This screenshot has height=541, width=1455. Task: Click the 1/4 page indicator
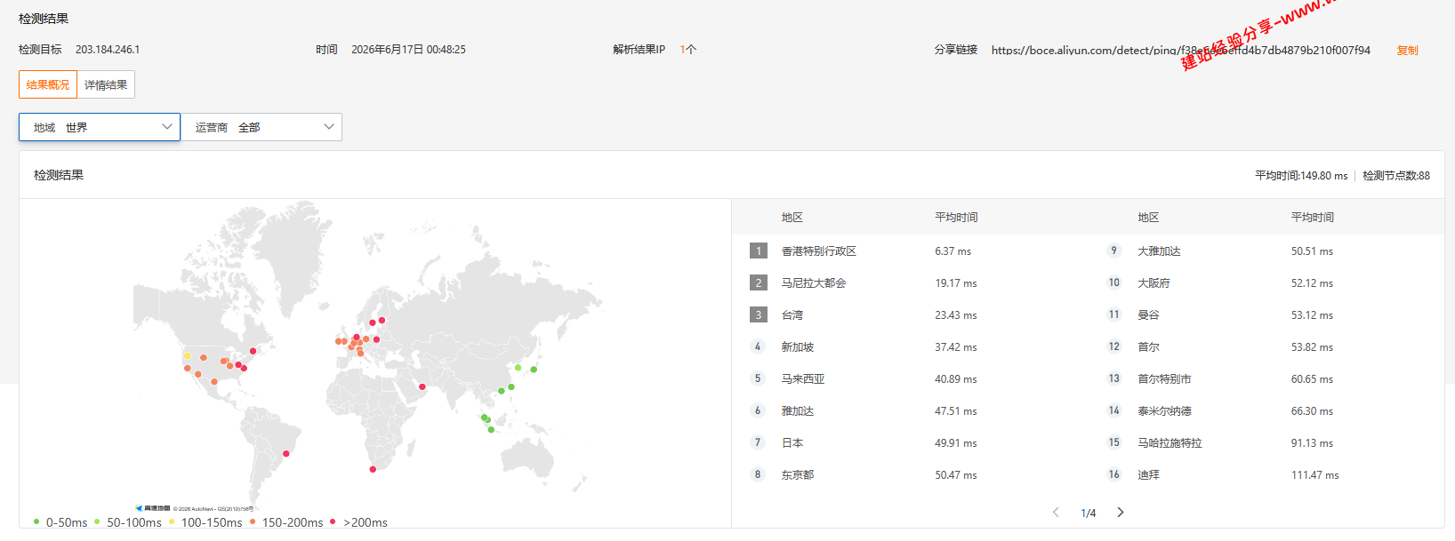1088,513
